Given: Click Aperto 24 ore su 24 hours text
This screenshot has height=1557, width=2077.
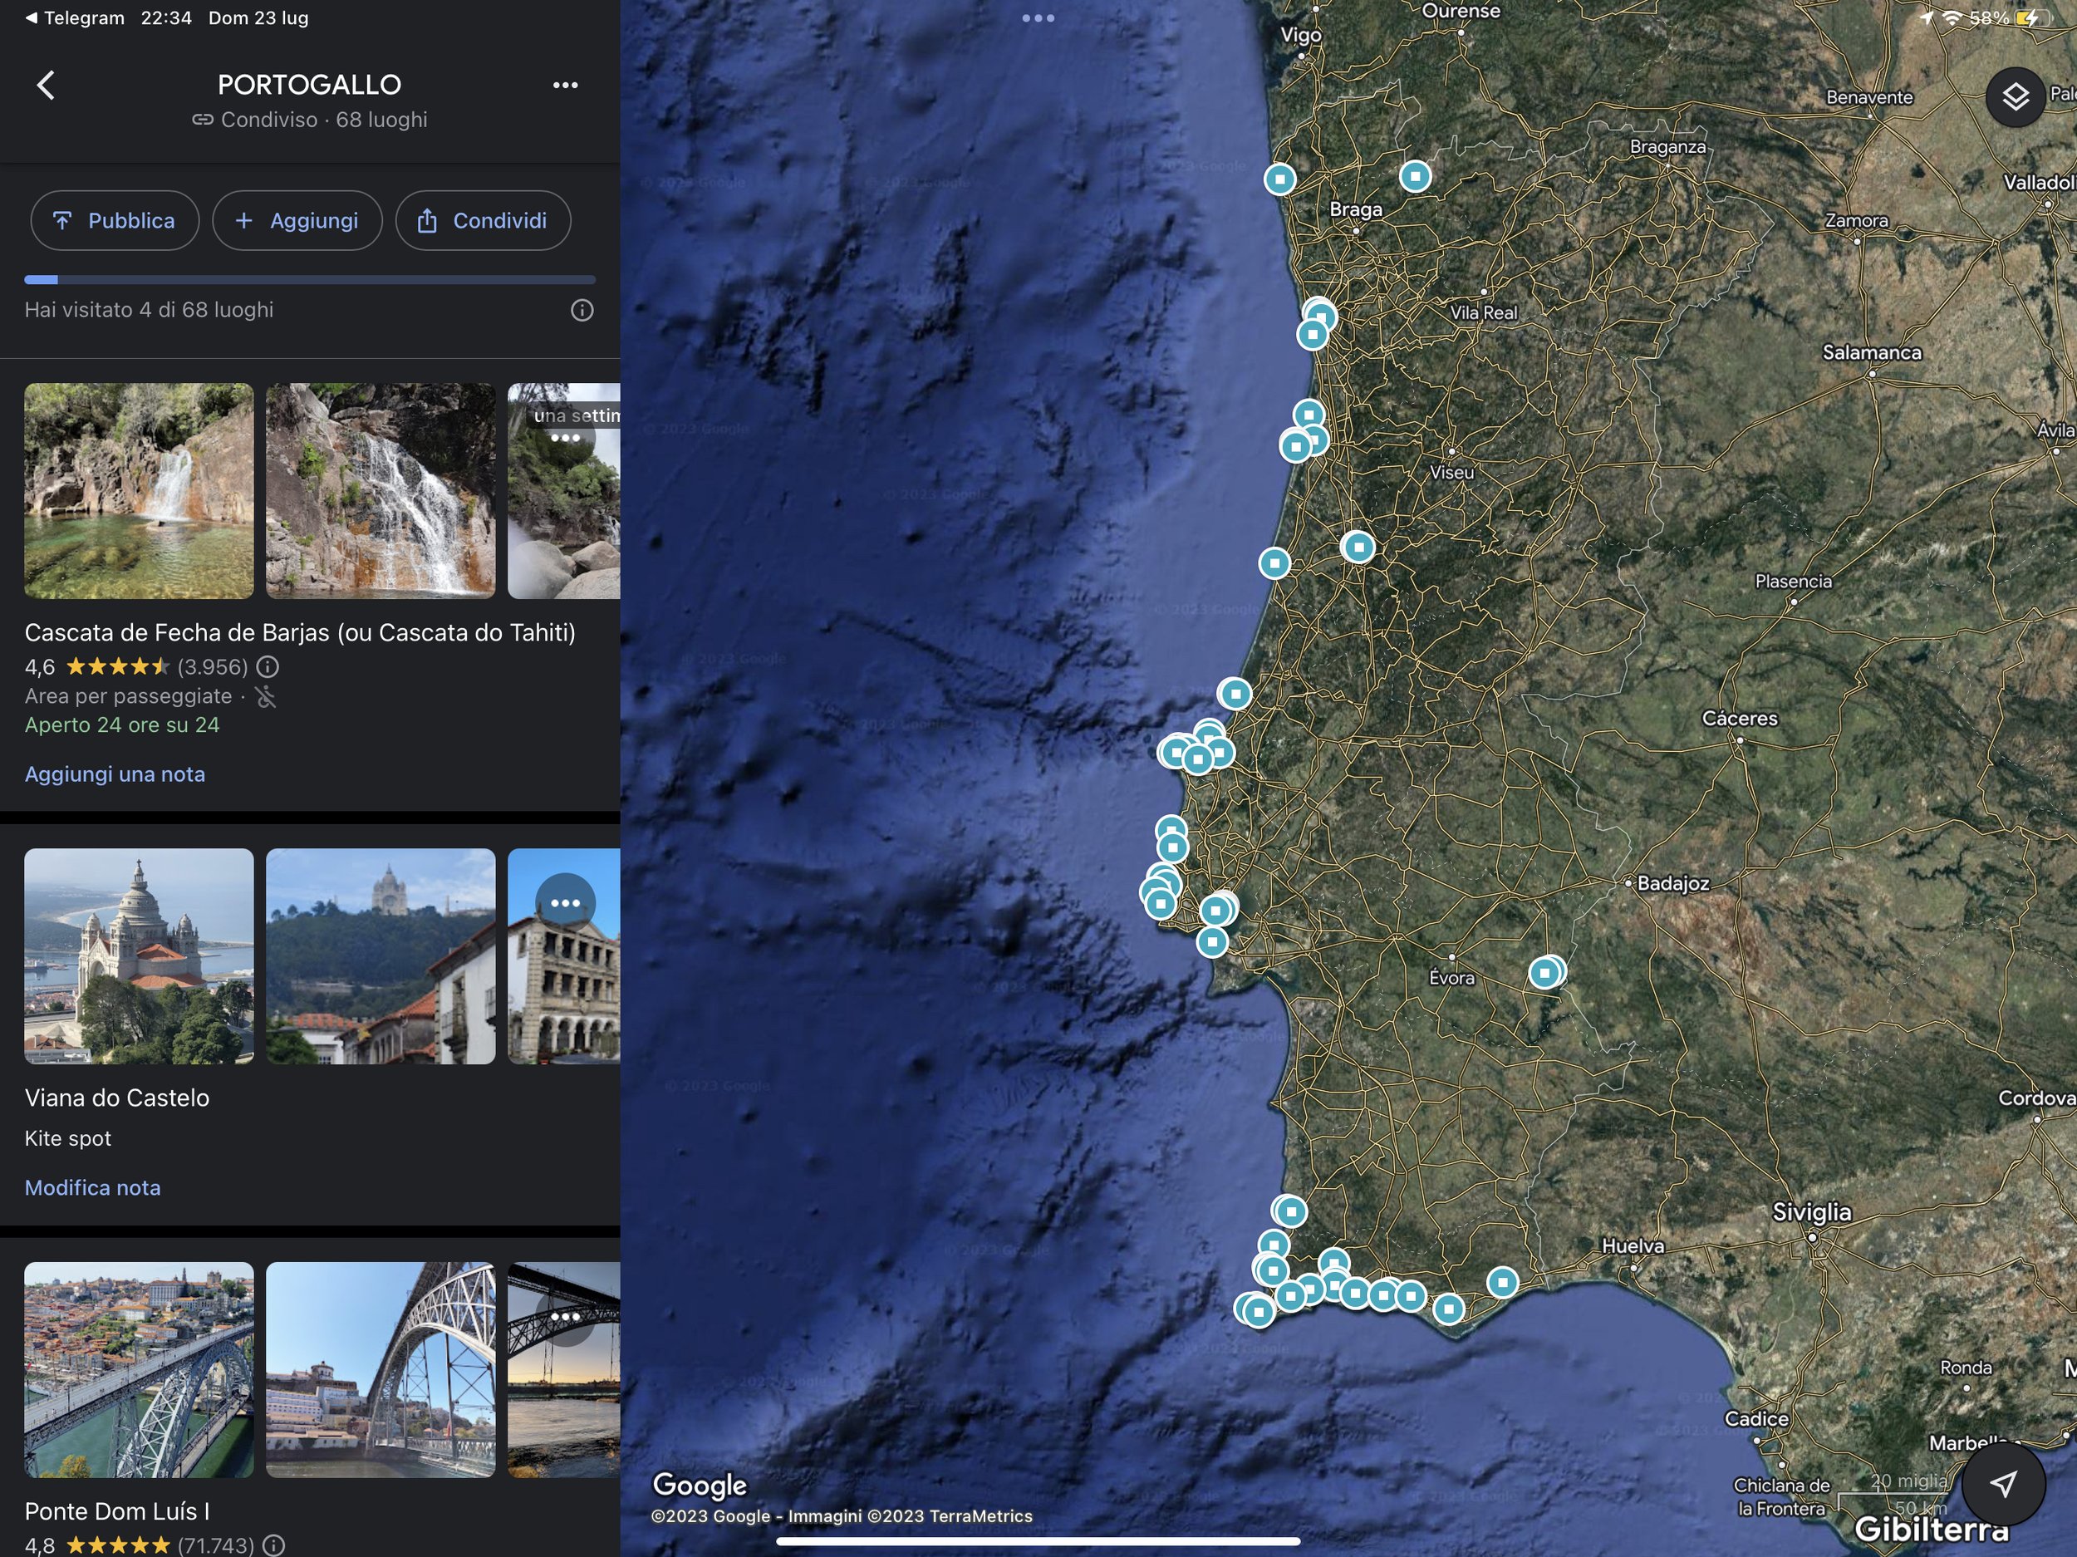Looking at the screenshot, I should tap(122, 725).
